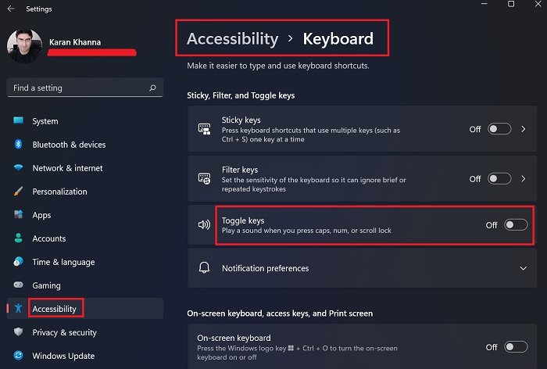
Task: Click the Gaming controller icon
Action: coord(19,285)
